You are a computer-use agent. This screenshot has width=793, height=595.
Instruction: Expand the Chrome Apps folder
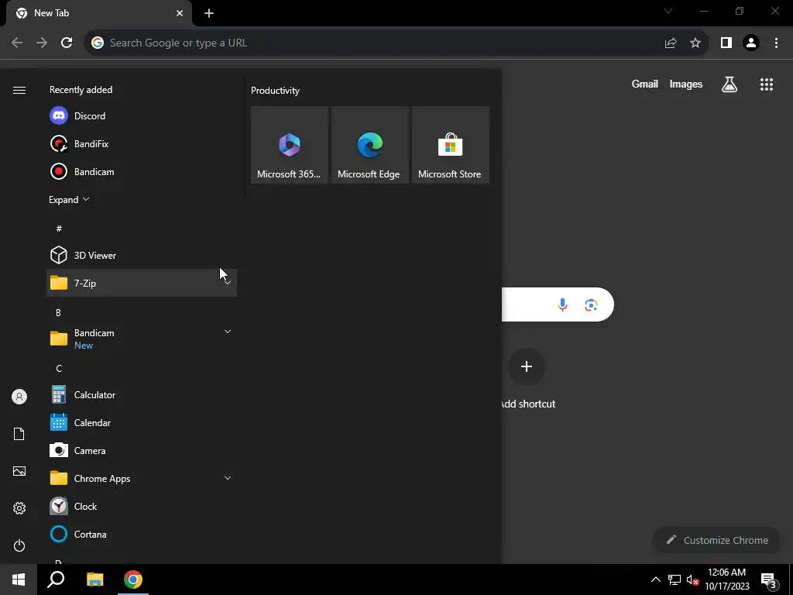click(228, 478)
